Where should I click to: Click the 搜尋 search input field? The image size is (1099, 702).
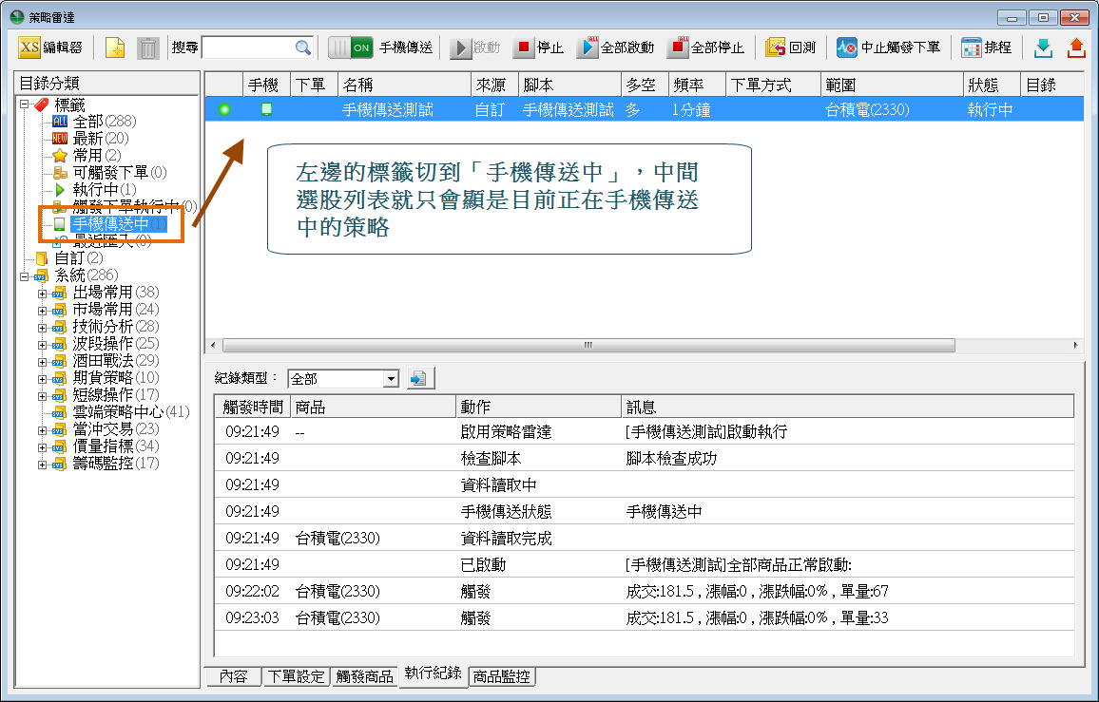click(249, 47)
